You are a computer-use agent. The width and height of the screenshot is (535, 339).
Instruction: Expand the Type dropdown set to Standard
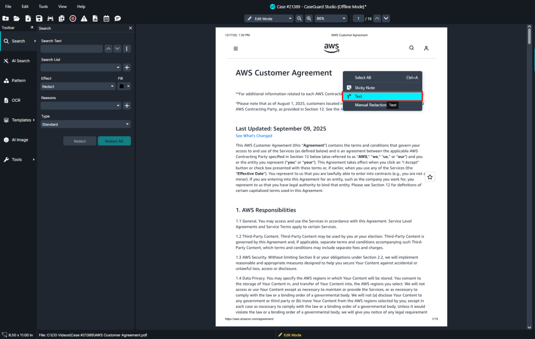(x=86, y=125)
